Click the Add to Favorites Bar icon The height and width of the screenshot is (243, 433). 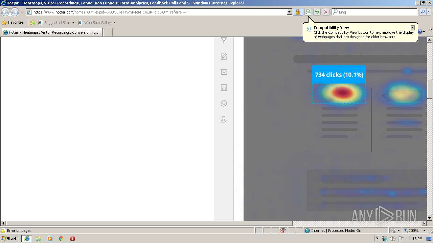coord(32,23)
